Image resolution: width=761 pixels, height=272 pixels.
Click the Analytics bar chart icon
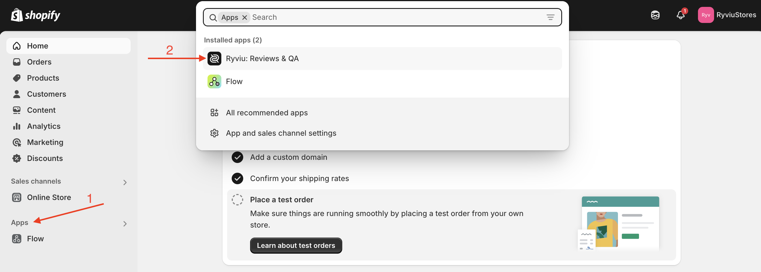coord(17,126)
